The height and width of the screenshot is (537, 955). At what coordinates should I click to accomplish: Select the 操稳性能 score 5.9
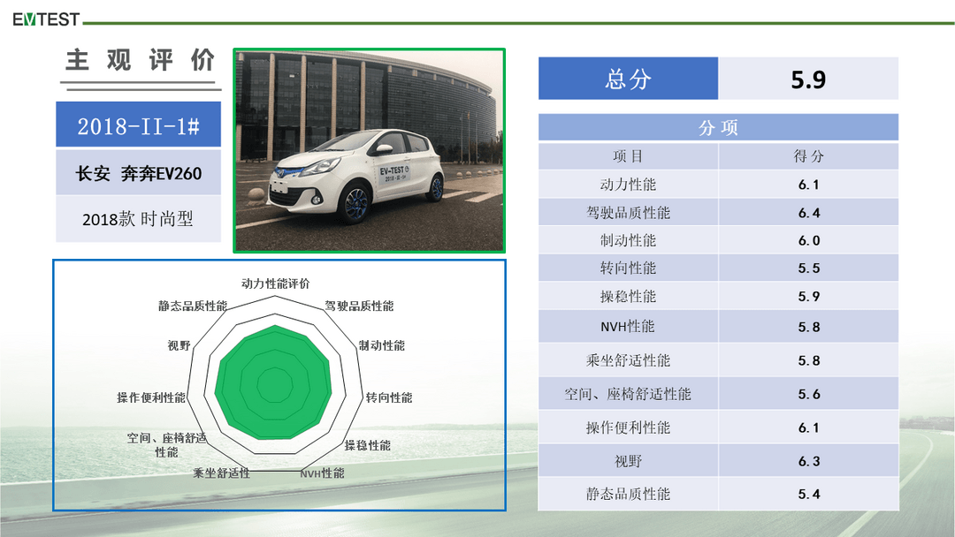pos(809,297)
